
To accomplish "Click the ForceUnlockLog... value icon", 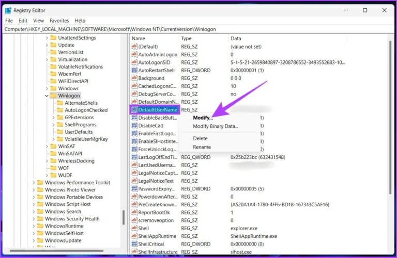I will 134,149.
